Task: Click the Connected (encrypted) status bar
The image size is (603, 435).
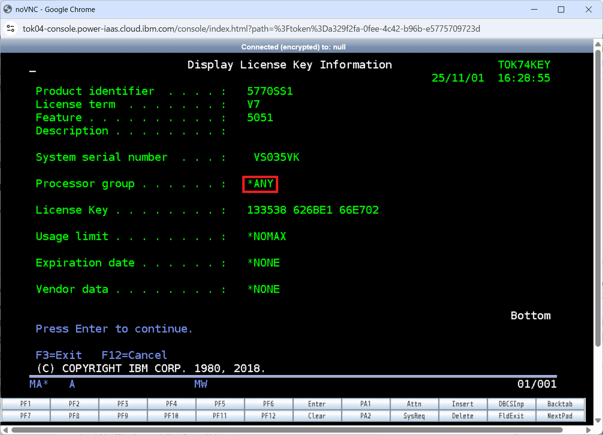Action: [x=294, y=47]
